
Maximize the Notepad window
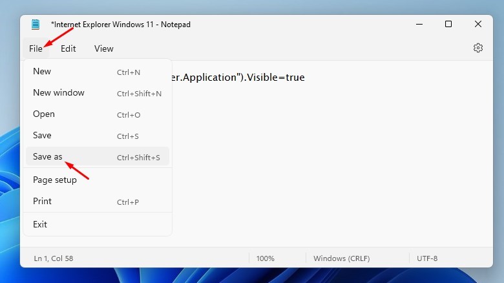pyautogui.click(x=448, y=25)
